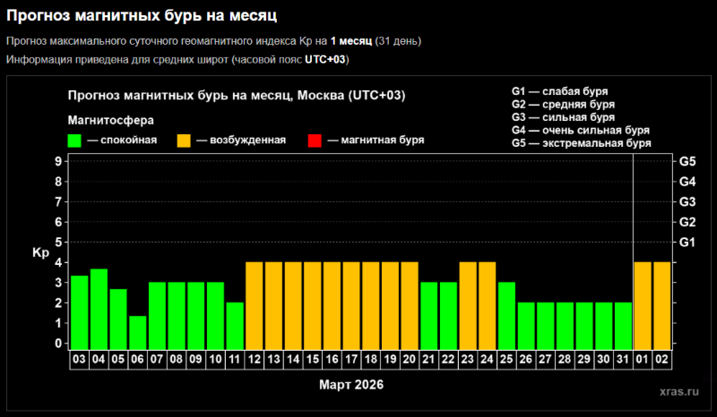Click the 'xras.ru' source label
This screenshot has width=717, height=417.
coord(679,391)
